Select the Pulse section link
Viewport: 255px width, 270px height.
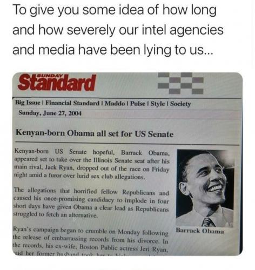coord(138,104)
